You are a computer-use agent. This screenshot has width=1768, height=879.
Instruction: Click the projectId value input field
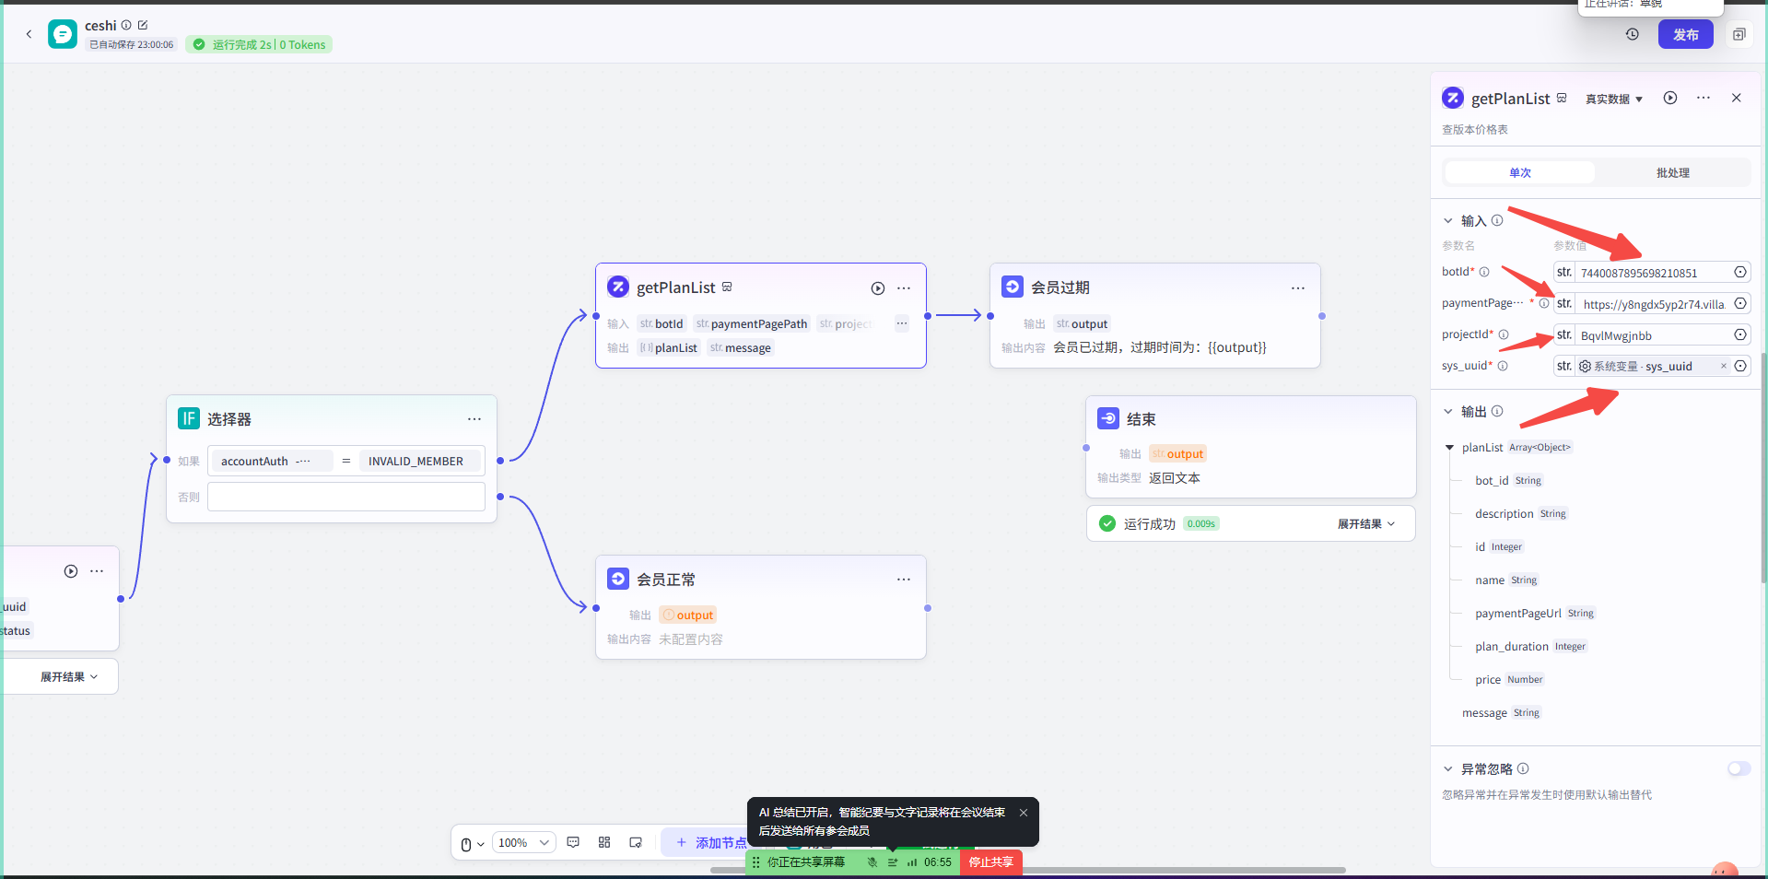[x=1652, y=335]
